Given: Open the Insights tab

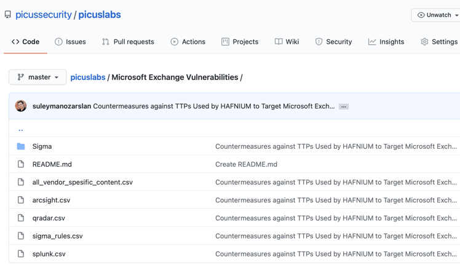Looking at the screenshot, I should tap(386, 42).
